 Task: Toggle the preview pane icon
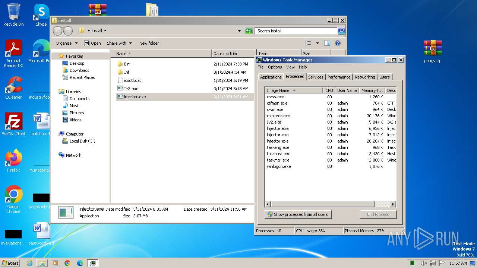(x=327, y=43)
